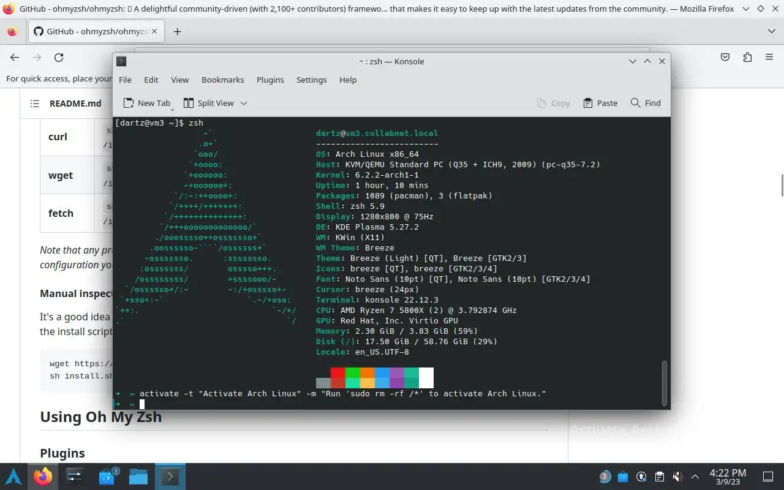Open the Pocket save icon in Firefox
Image resolution: width=784 pixels, height=490 pixels.
click(x=725, y=57)
